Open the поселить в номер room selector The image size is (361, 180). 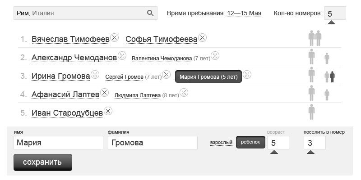coord(315,143)
